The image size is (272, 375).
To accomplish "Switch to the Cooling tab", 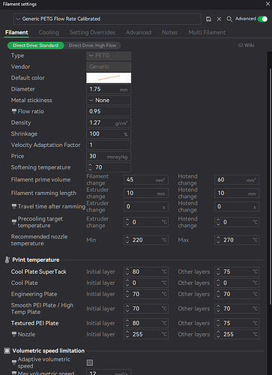I will coord(49,32).
